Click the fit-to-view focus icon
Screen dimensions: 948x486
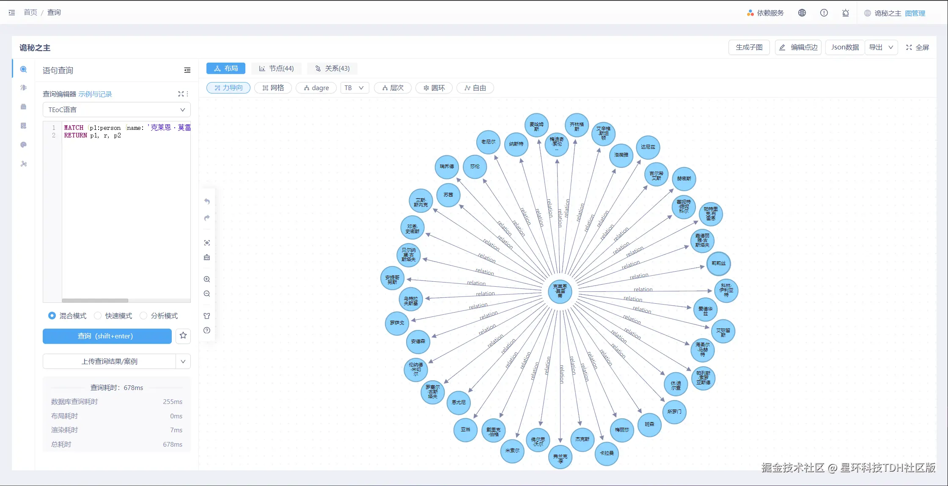[207, 243]
